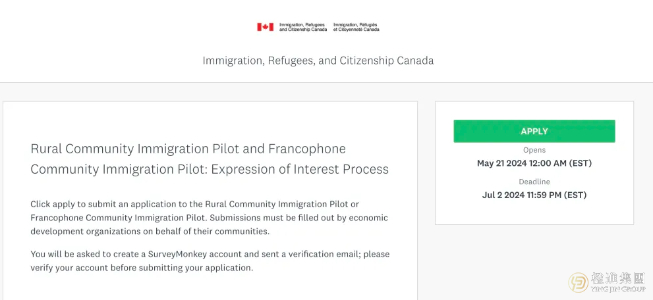The image size is (653, 300).
Task: Click the Rural Community Immigration Pilot title
Action: coord(210,159)
